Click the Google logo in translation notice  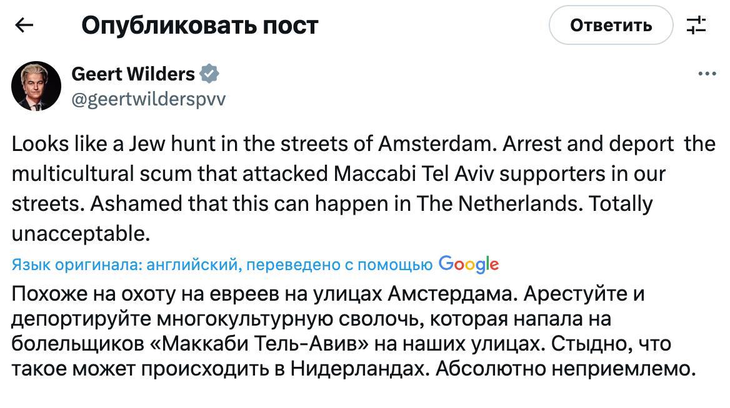coord(469,265)
